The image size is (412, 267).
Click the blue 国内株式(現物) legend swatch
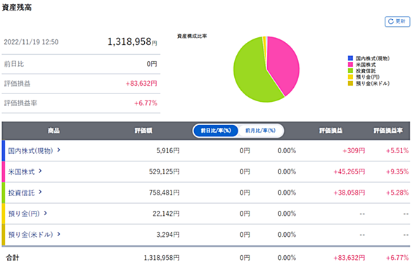coord(350,58)
